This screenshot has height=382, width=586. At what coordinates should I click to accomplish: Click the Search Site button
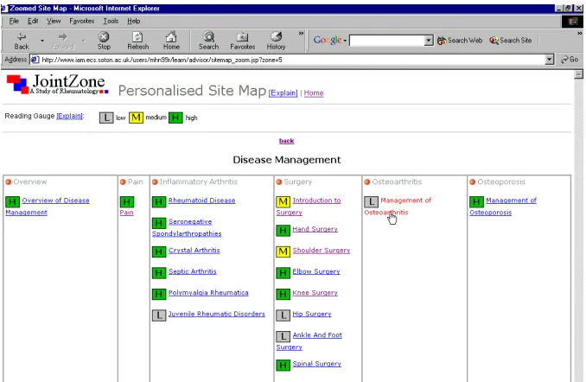point(511,41)
